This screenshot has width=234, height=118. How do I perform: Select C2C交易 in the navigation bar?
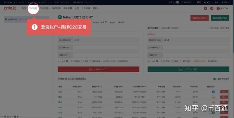(x=33, y=8)
